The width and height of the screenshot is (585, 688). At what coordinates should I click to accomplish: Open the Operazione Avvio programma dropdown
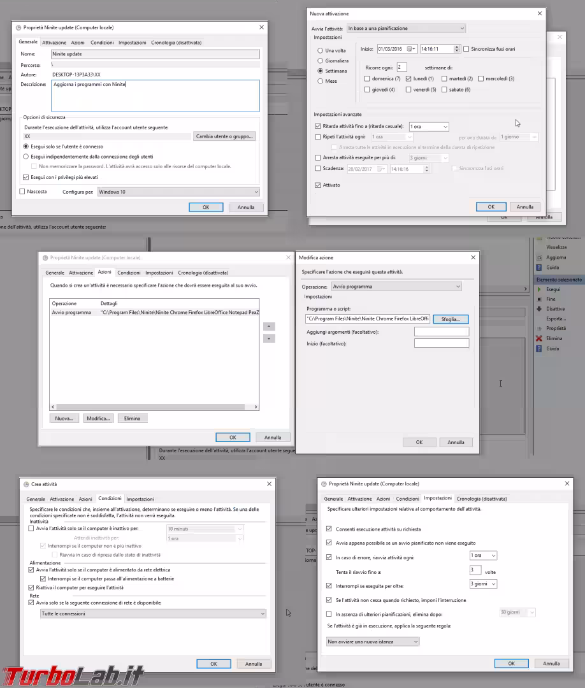397,287
